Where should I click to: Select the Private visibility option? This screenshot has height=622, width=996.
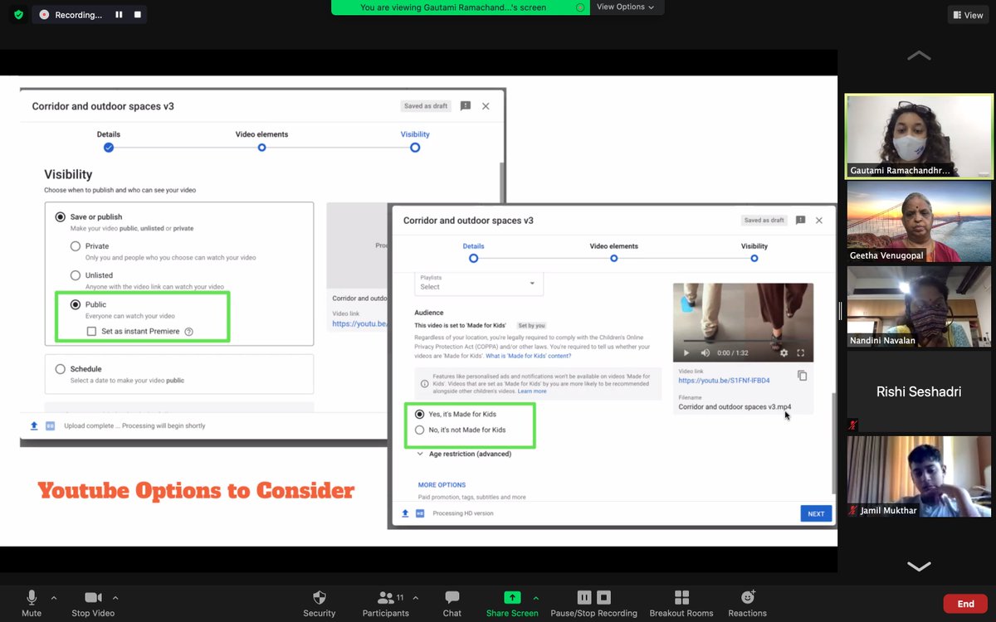click(76, 246)
